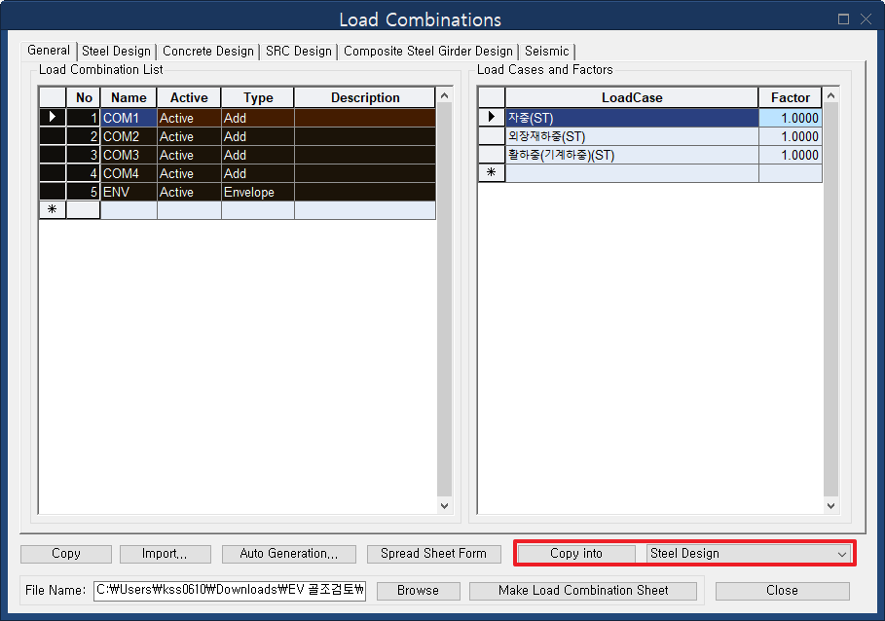Click the Name column header
Image resolution: width=885 pixels, height=621 pixels.
(x=129, y=97)
